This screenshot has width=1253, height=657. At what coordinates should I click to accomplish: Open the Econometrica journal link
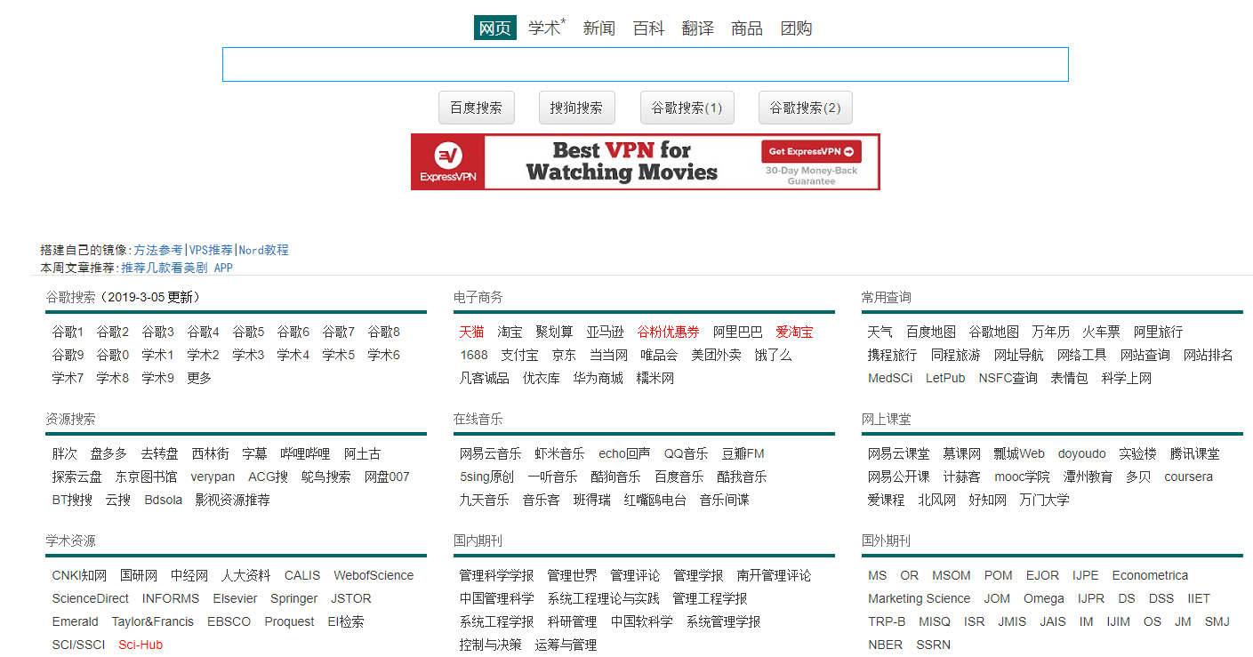pos(1150,575)
